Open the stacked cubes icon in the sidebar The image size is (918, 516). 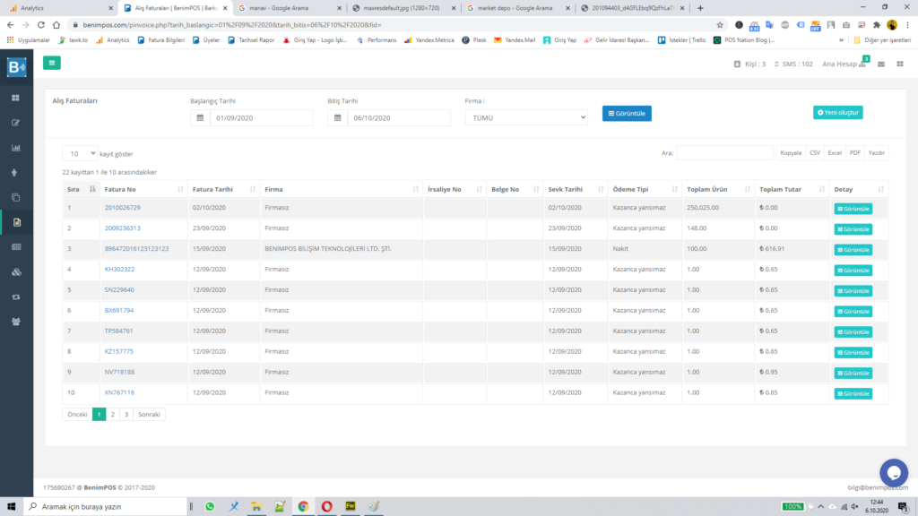pos(16,272)
